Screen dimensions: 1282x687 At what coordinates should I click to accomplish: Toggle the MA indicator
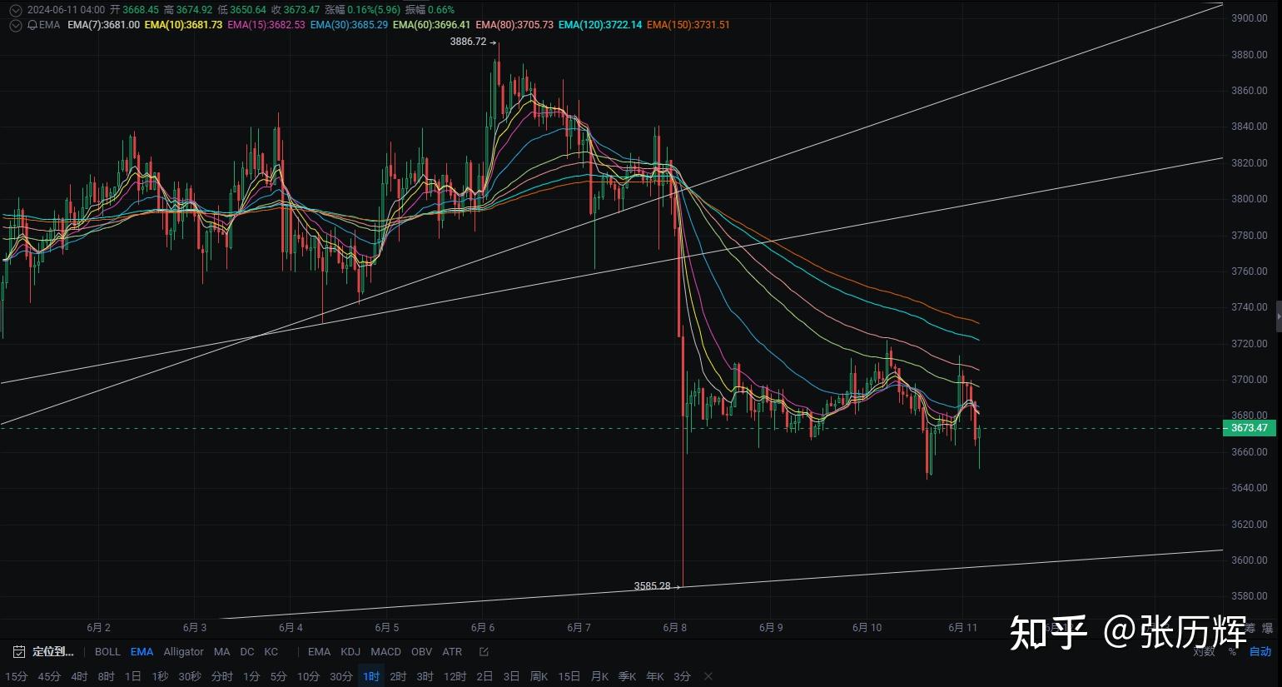pos(221,652)
